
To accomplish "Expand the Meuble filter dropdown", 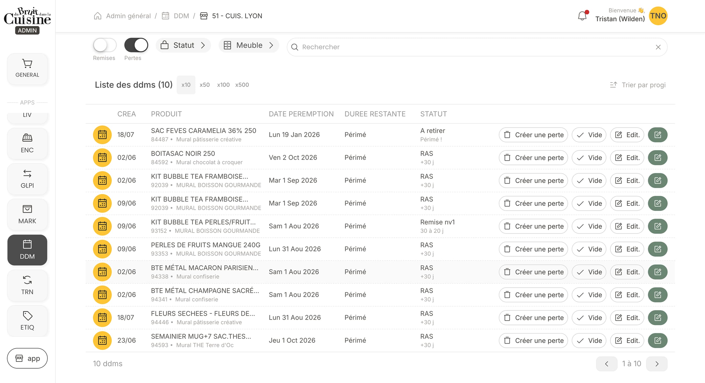I will pos(249,45).
